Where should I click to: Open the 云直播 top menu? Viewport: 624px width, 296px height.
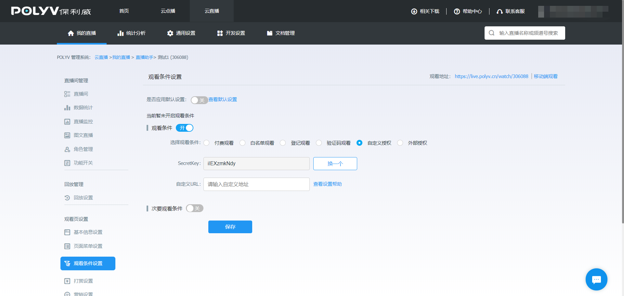point(212,11)
